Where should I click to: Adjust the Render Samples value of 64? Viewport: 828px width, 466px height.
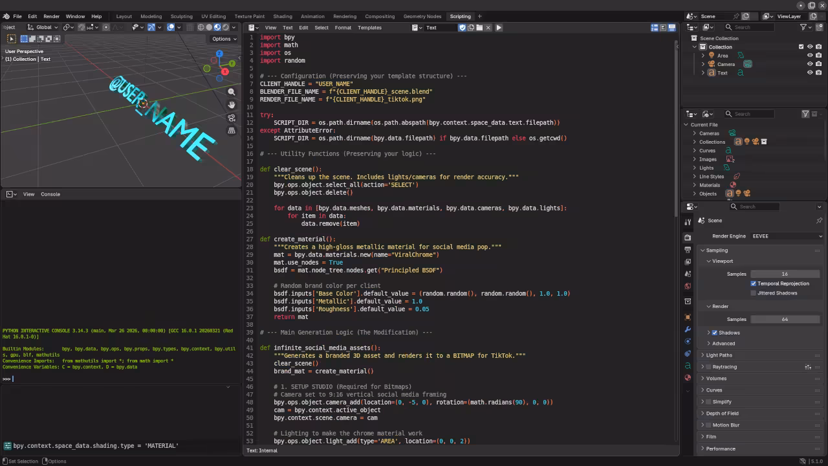(x=785, y=319)
